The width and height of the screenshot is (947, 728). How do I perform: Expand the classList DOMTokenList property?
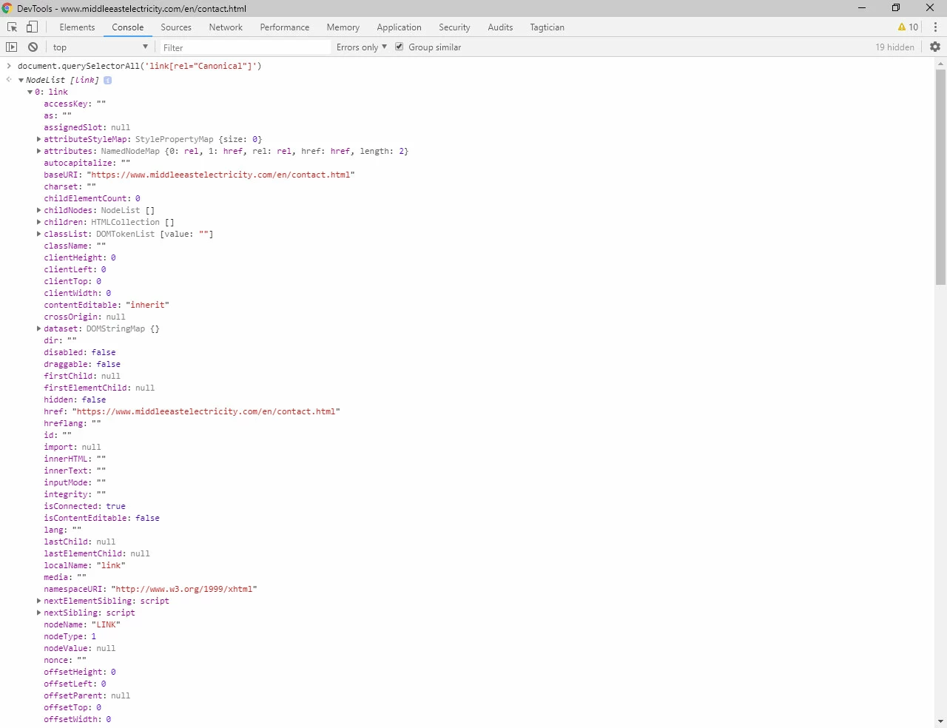[x=39, y=234]
